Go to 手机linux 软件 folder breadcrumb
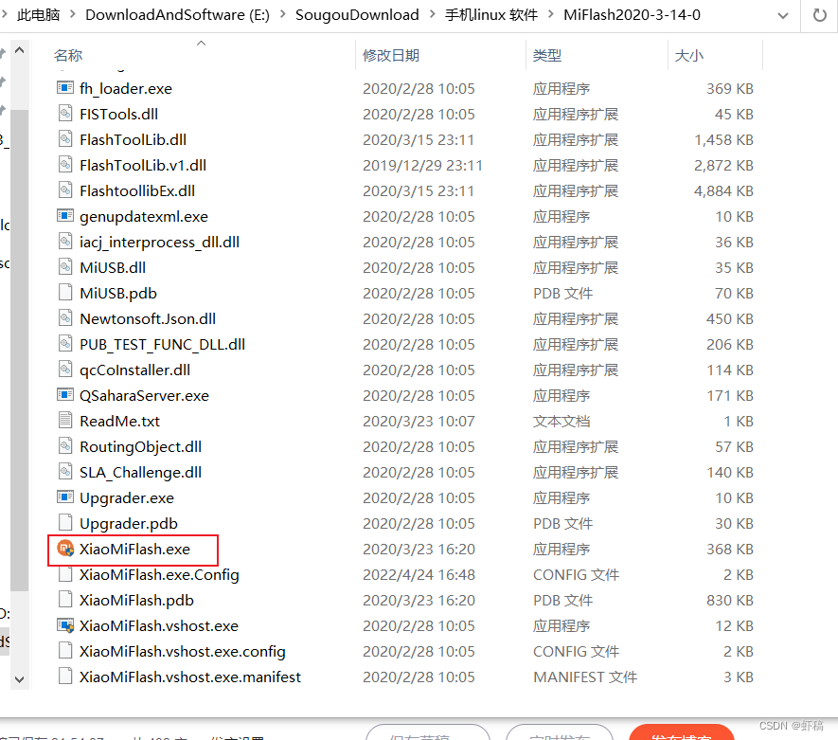 click(x=491, y=15)
